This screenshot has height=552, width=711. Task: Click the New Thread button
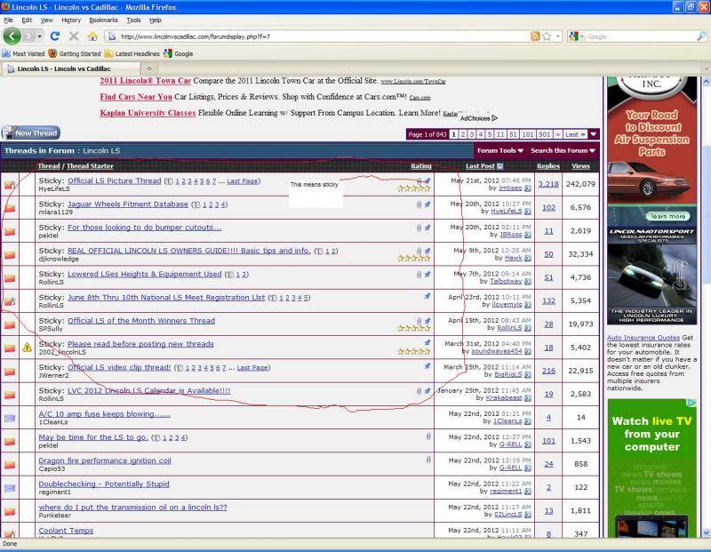31,133
